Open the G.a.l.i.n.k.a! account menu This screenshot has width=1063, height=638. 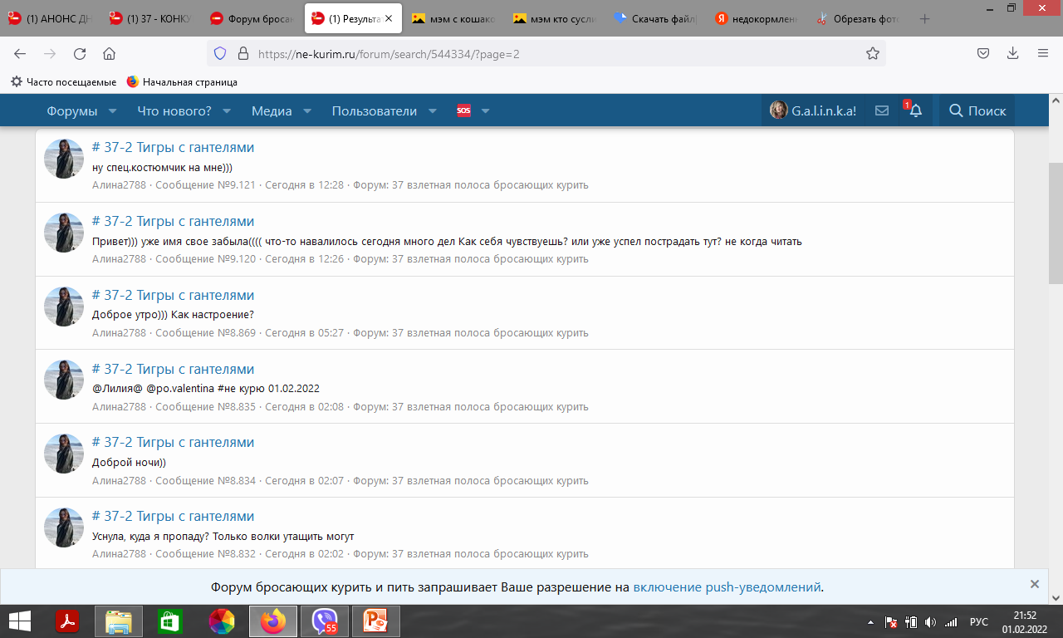click(x=813, y=110)
